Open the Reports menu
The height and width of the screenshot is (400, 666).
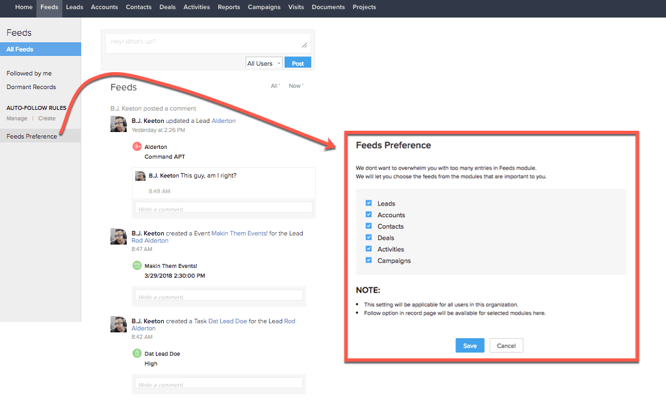tap(228, 7)
